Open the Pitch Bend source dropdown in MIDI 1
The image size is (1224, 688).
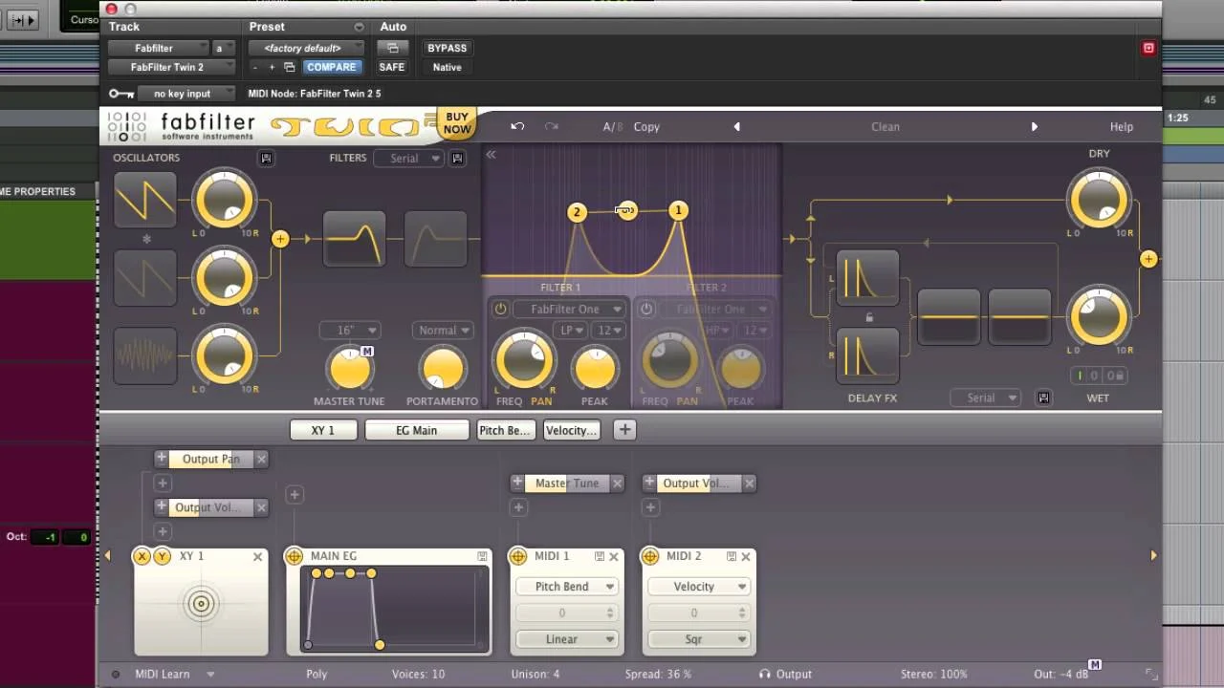[566, 586]
